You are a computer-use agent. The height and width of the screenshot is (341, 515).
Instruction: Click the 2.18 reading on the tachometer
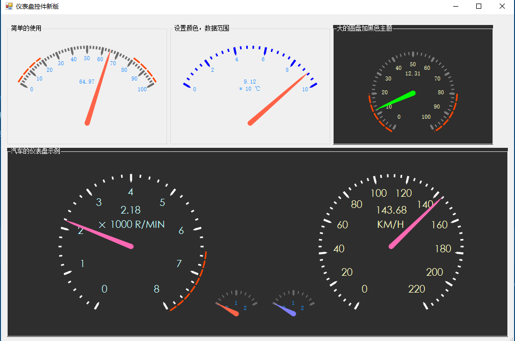click(x=130, y=210)
